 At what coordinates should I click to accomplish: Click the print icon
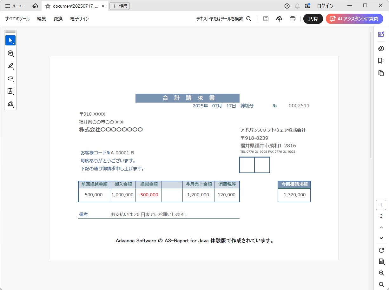pos(293,19)
